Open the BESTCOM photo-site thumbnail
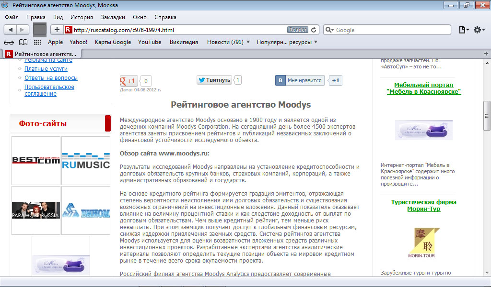 click(x=36, y=161)
